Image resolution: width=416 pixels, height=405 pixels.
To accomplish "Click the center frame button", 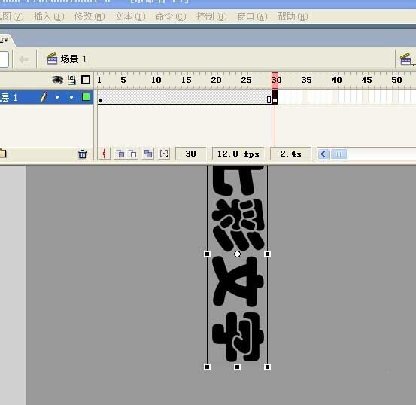I will click(105, 154).
